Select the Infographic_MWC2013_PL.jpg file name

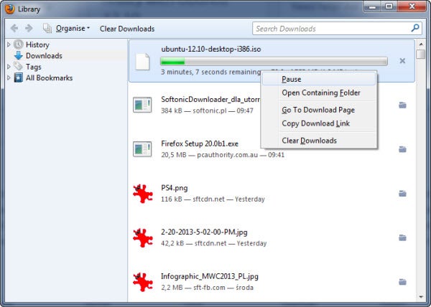[210, 276]
